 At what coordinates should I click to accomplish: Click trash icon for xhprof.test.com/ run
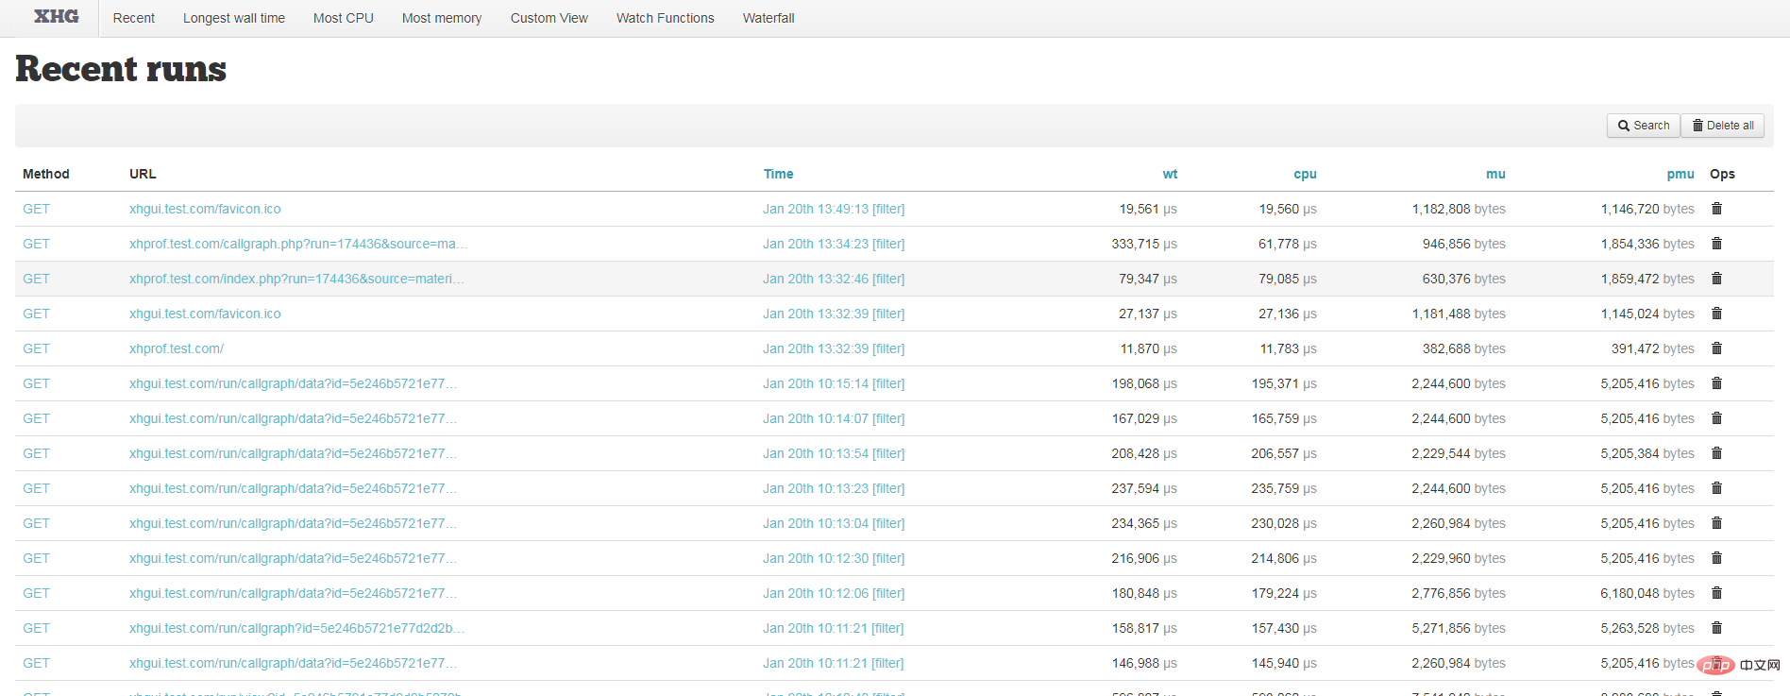click(1716, 348)
